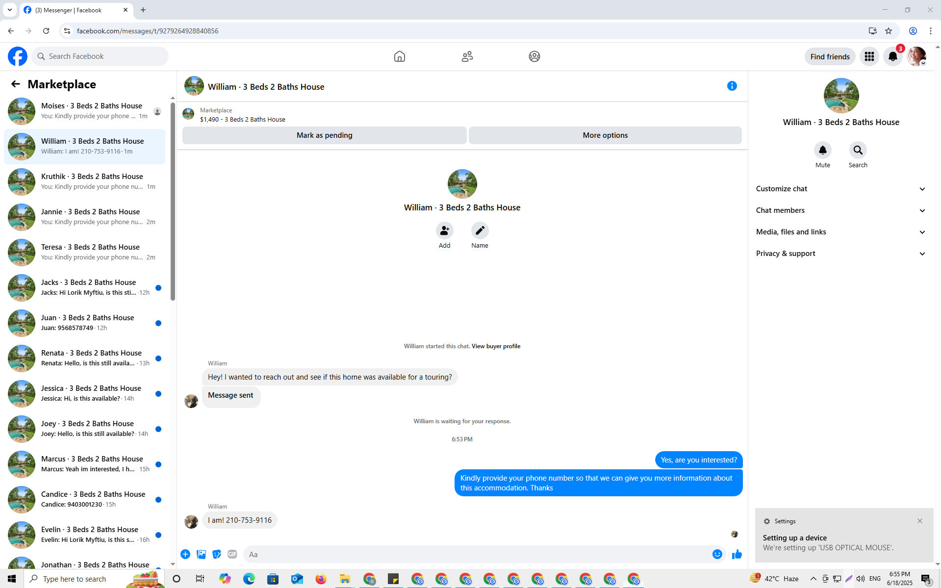Open the Facebook menu grid icon
This screenshot has width=941, height=588.
point(869,56)
